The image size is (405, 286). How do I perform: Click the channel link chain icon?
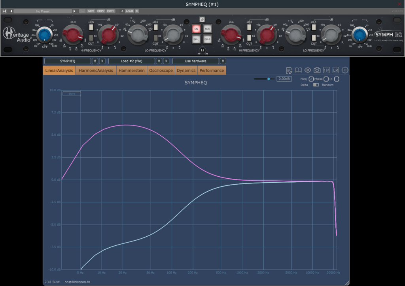click(202, 20)
